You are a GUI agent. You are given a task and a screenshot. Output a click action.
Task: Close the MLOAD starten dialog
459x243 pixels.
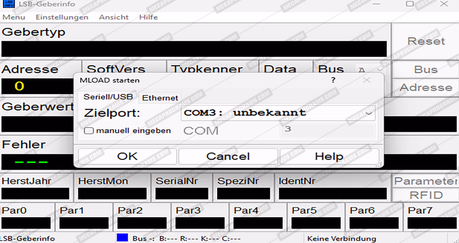(367, 80)
